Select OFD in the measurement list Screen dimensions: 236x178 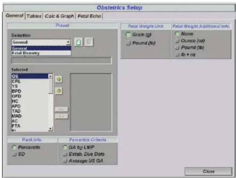(x=30, y=96)
